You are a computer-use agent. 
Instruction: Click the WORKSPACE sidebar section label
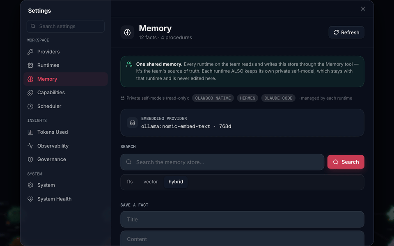[x=38, y=40]
